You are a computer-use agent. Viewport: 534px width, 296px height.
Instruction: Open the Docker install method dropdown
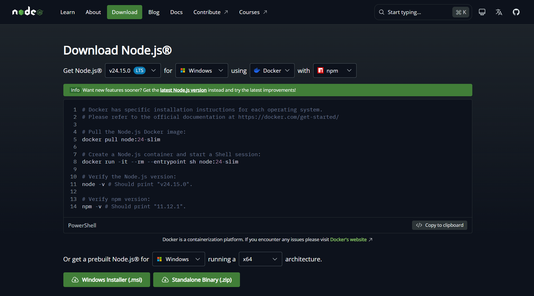(272, 71)
